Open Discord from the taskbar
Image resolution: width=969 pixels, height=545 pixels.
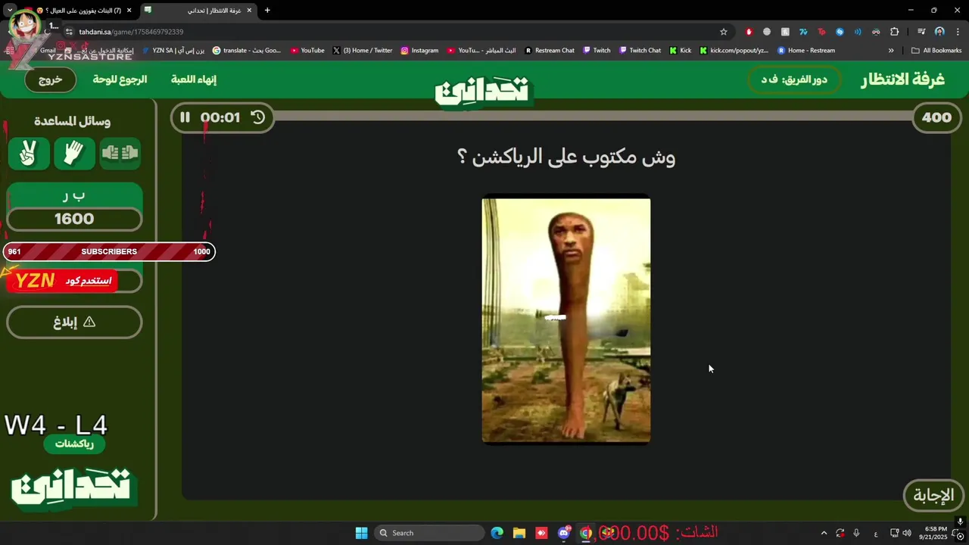[x=564, y=533]
